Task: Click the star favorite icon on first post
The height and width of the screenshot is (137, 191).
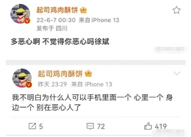Action: [x=176, y=10]
